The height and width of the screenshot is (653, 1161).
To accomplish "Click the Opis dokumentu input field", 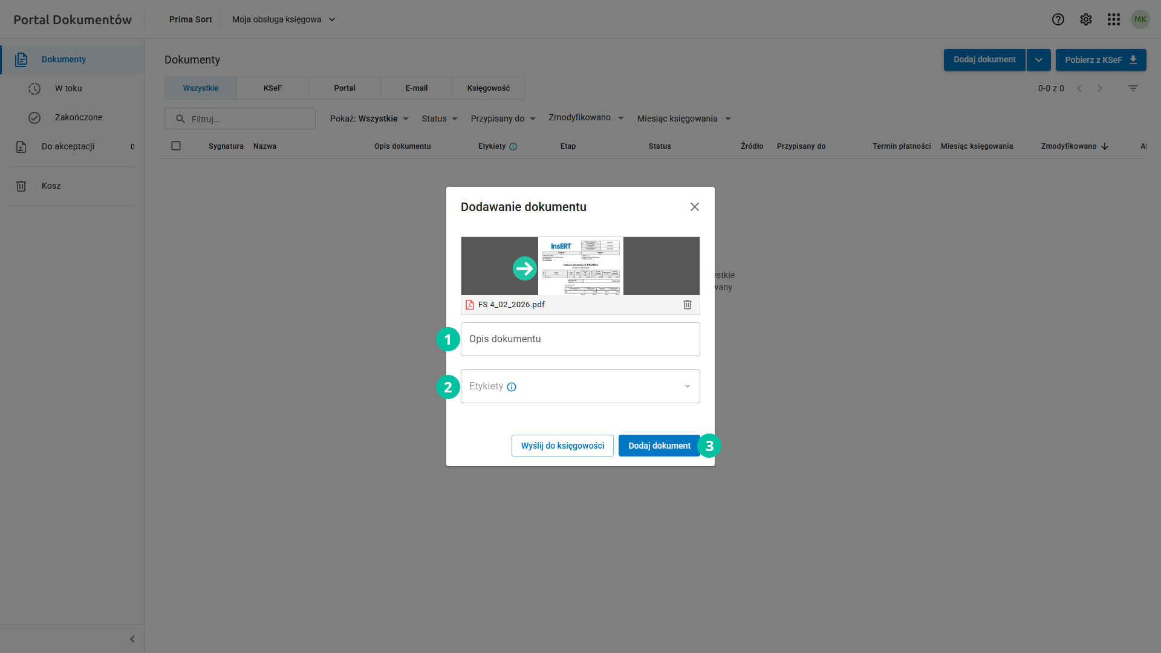I will pyautogui.click(x=580, y=339).
